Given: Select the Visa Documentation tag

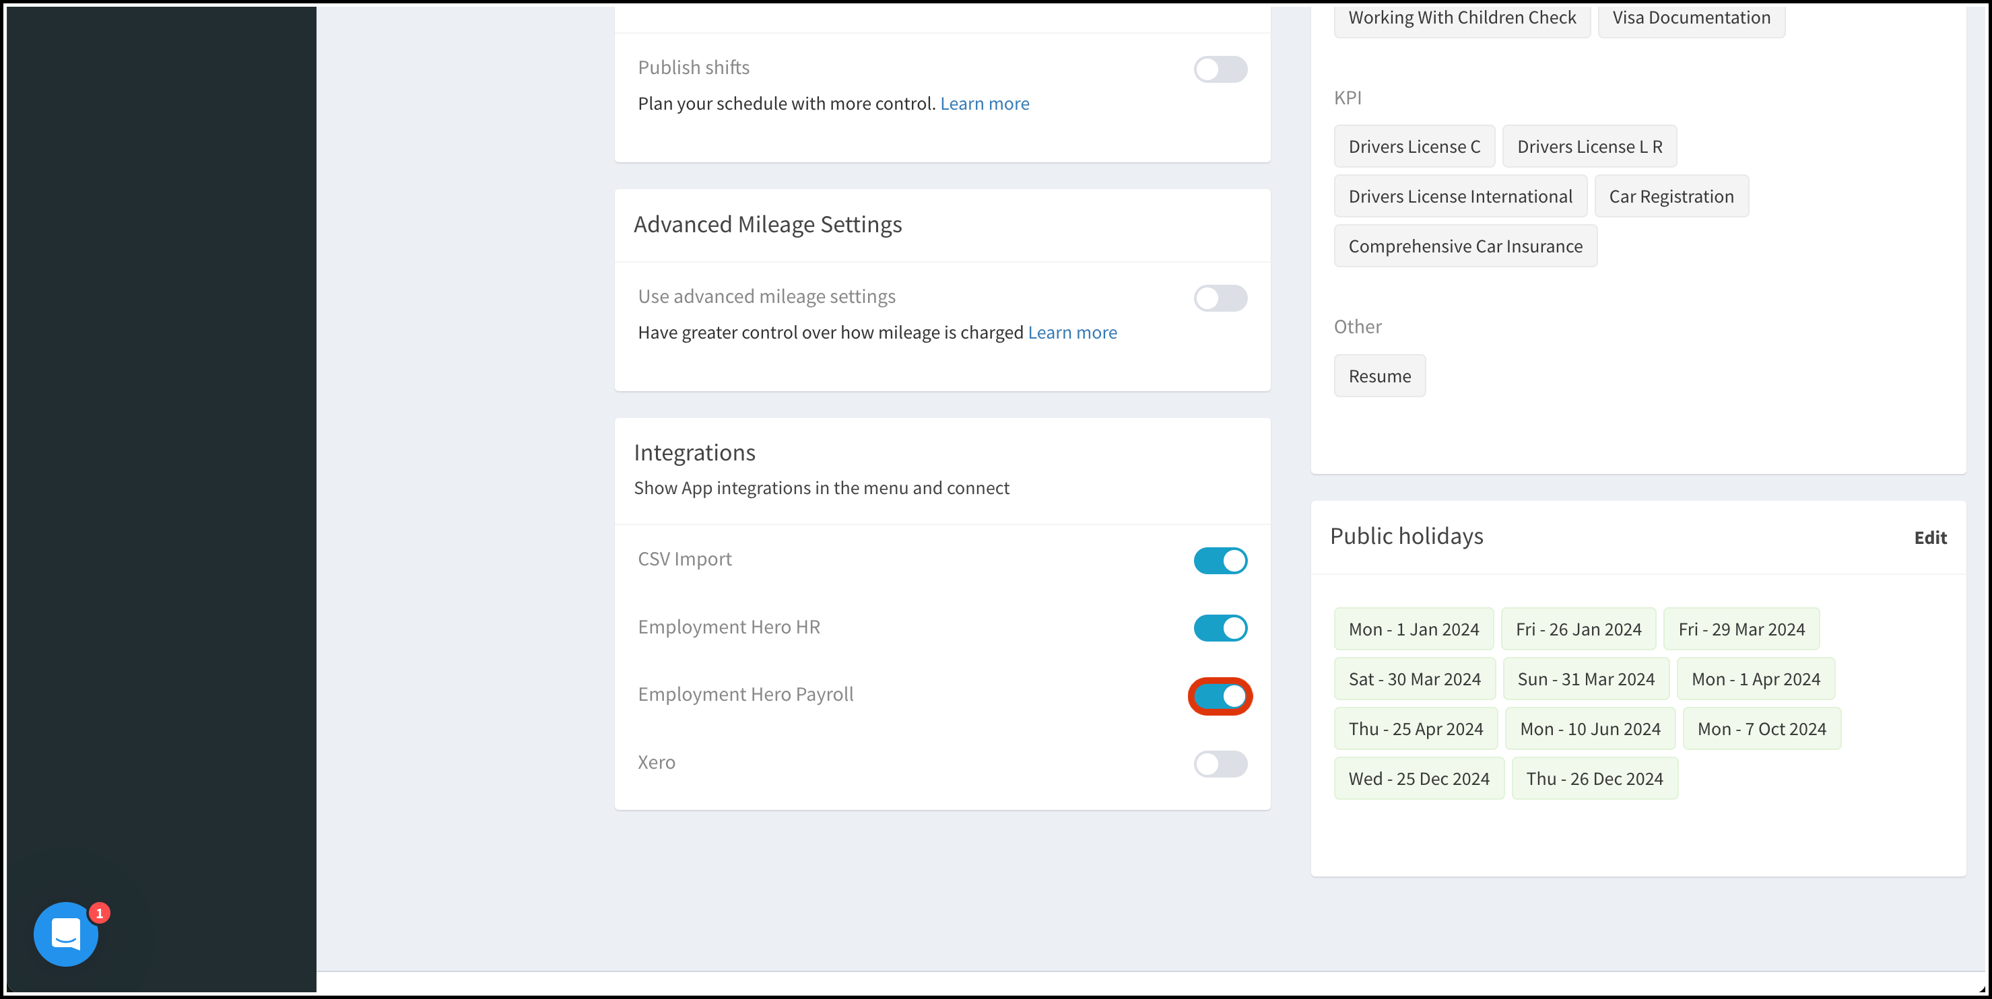Looking at the screenshot, I should tap(1690, 18).
